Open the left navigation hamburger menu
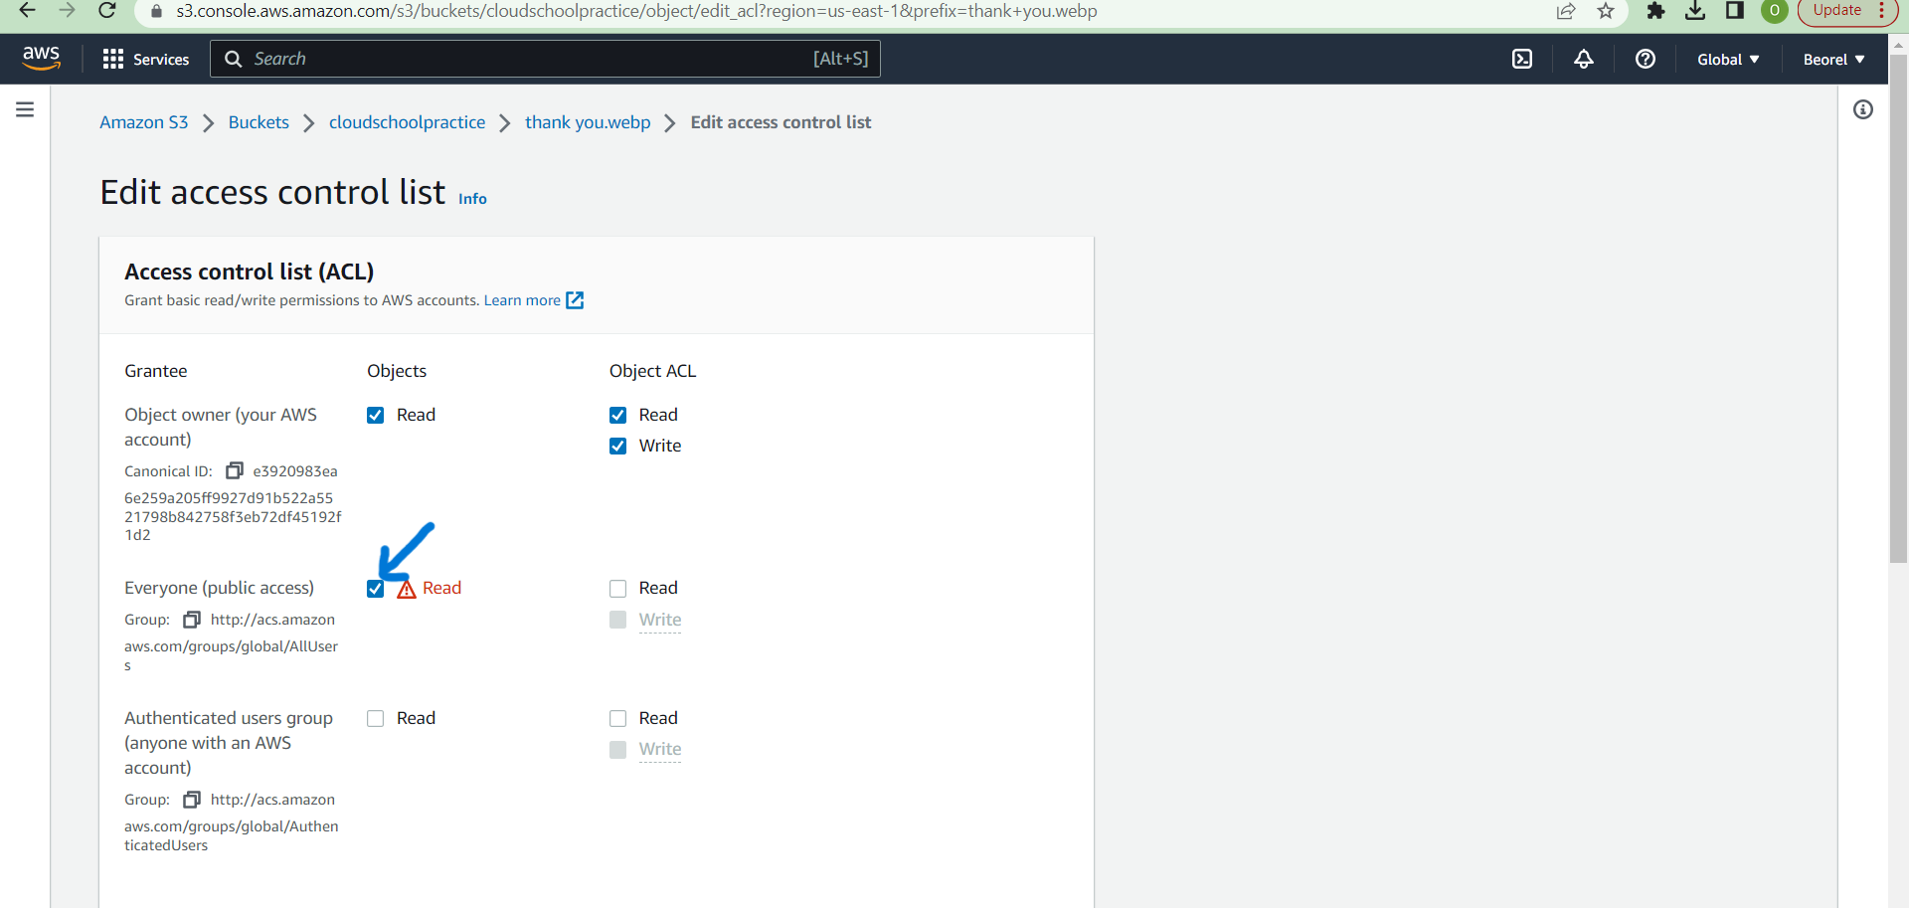 (x=25, y=109)
